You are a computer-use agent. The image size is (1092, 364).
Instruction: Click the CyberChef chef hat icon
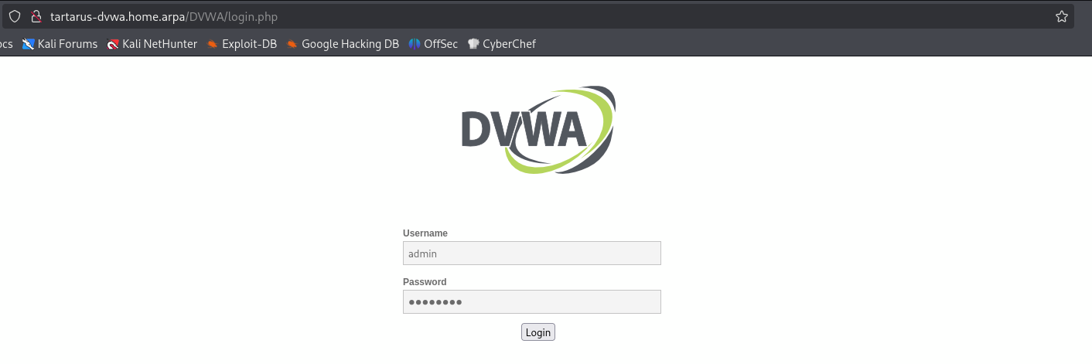(x=473, y=44)
